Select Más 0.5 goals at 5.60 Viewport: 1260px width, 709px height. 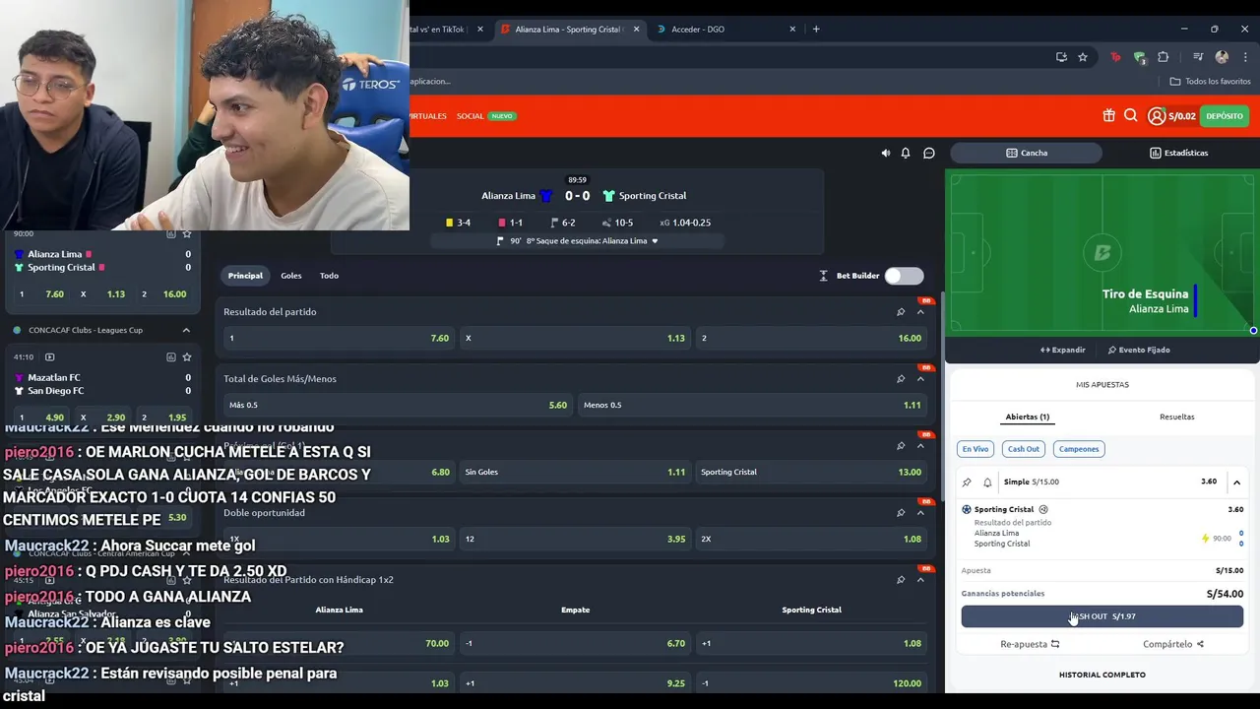coord(399,405)
